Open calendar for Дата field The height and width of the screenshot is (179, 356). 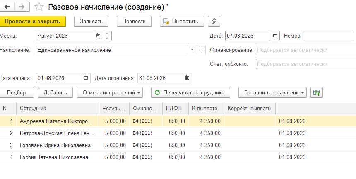click(275, 36)
